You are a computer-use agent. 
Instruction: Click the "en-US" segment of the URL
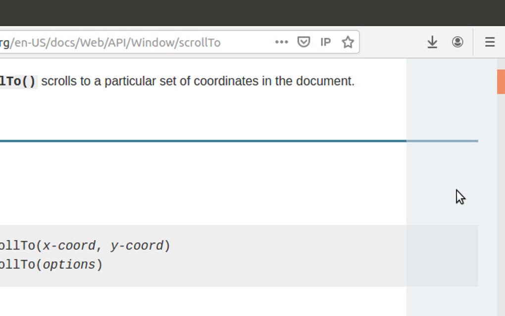click(x=29, y=42)
